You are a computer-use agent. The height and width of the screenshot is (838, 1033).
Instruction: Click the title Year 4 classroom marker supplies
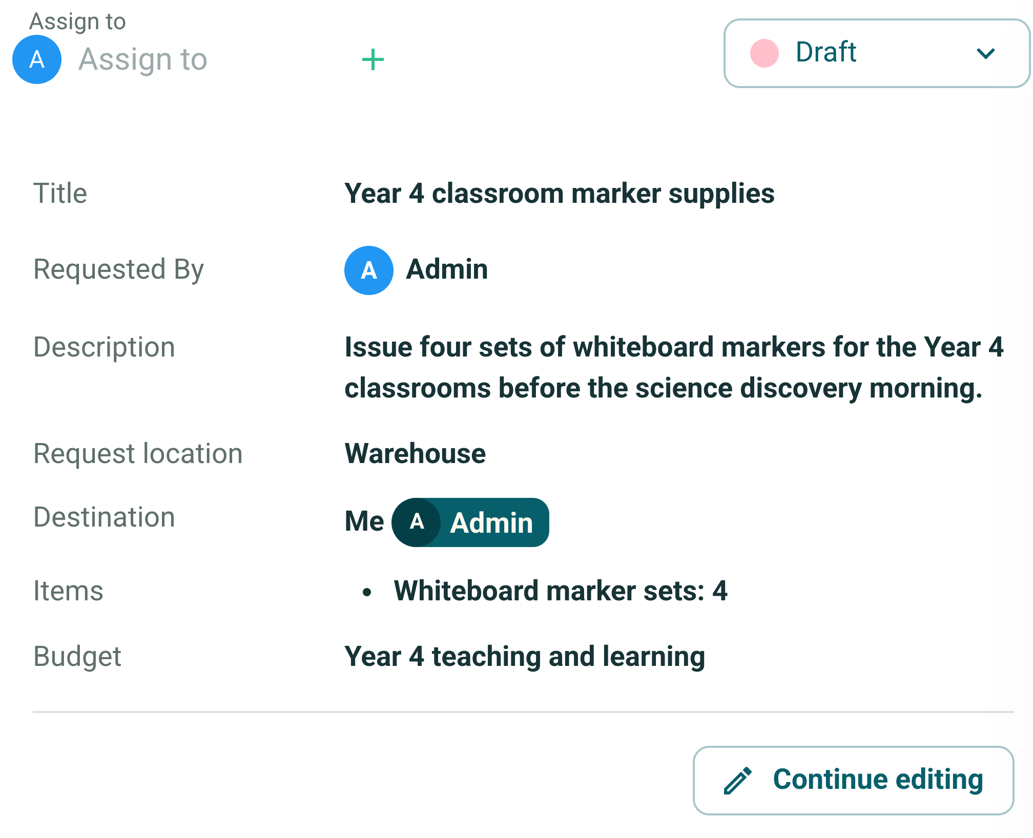[x=559, y=194]
